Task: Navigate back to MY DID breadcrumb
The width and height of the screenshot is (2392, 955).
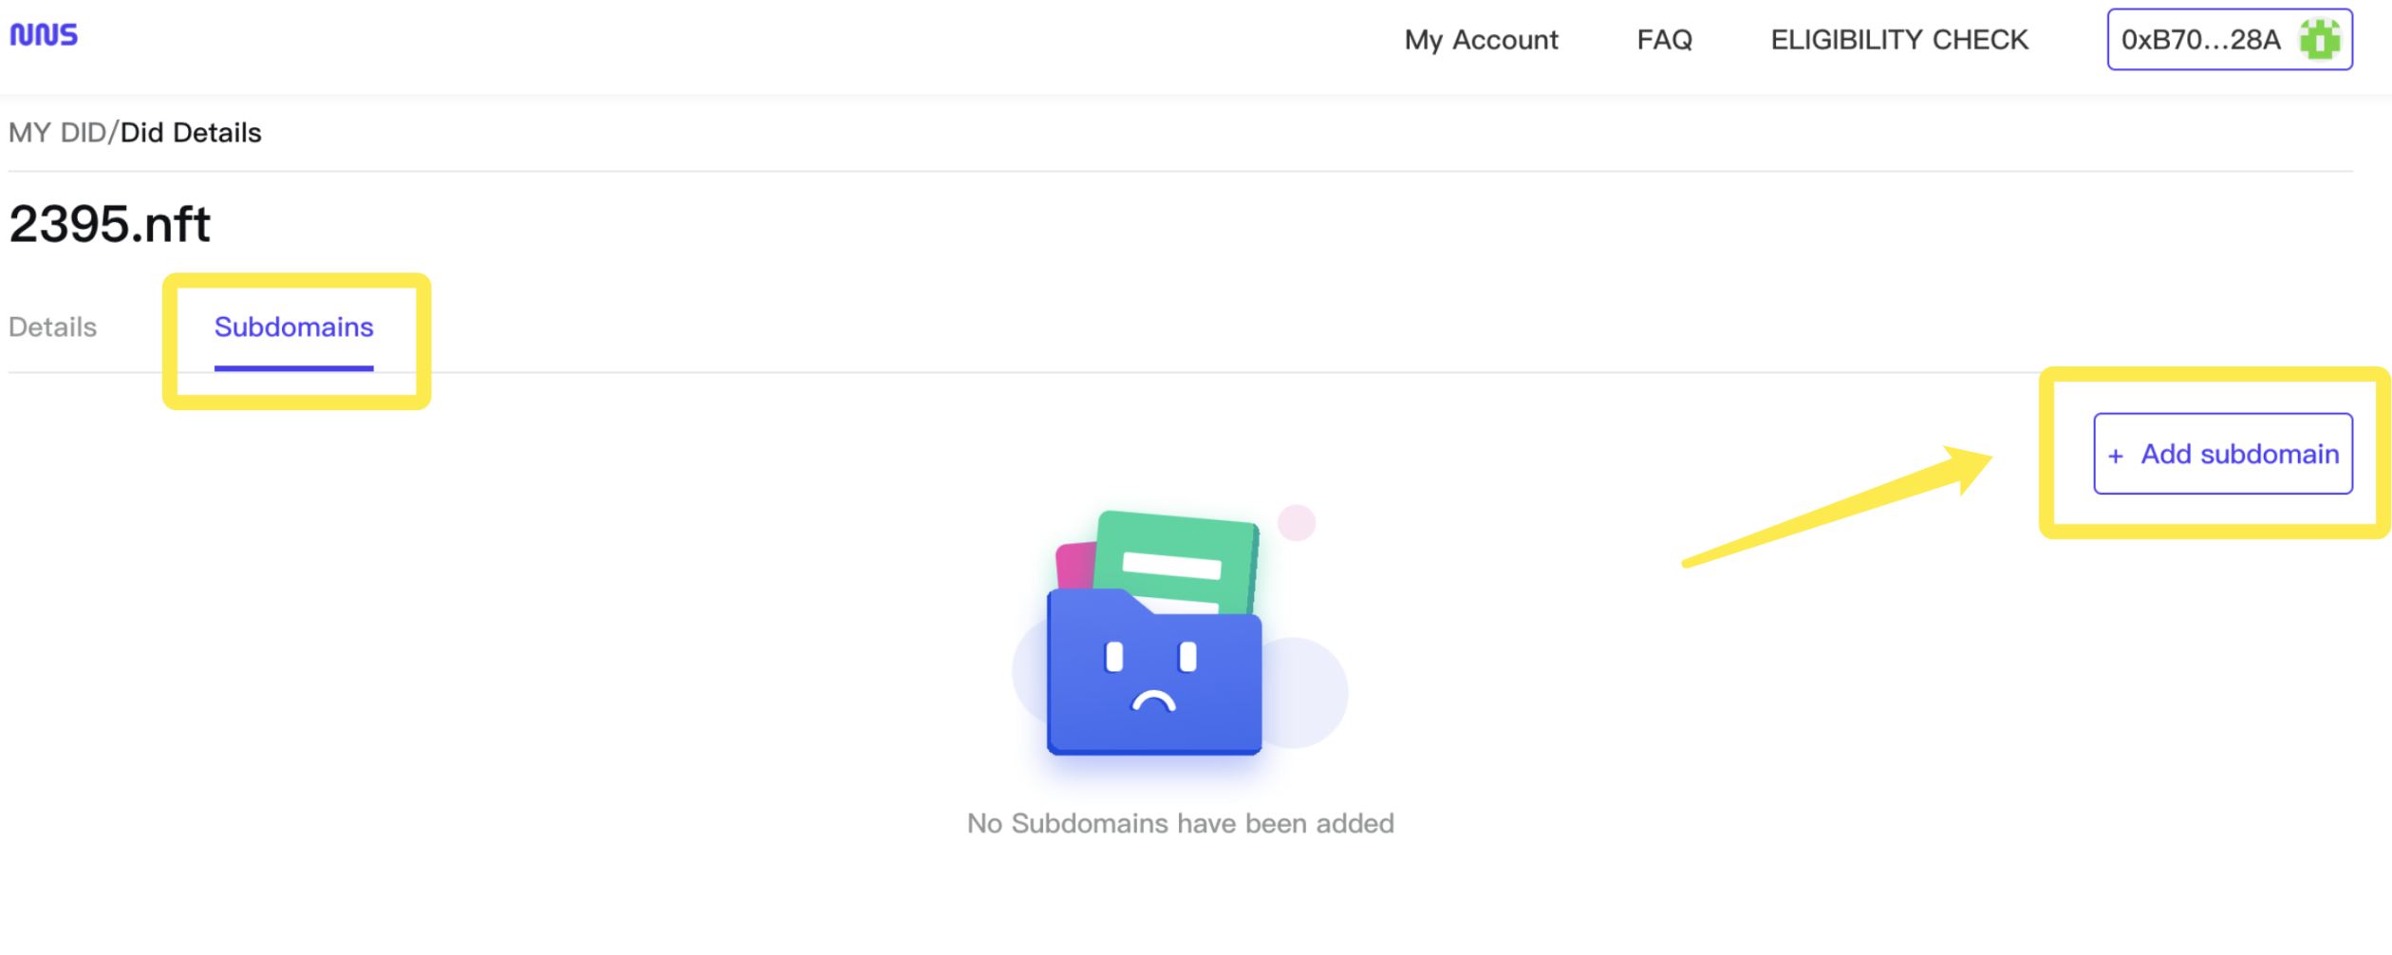Action: (x=57, y=133)
